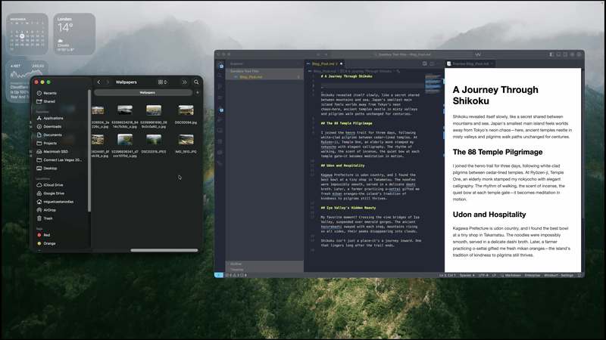Open the Explorer panel more actions menu
This screenshot has height=340, width=606.
(x=298, y=63)
